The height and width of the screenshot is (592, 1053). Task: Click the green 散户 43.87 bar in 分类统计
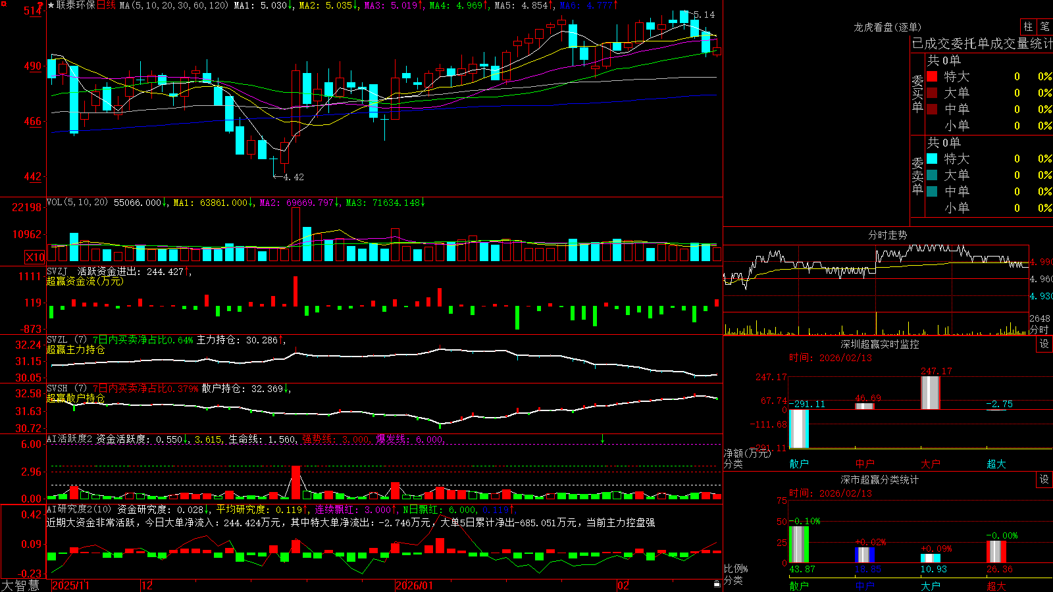pyautogui.click(x=799, y=545)
